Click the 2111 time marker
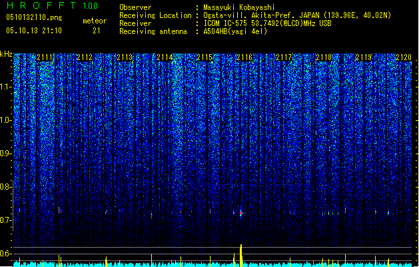Image resolution: width=419 pixels, height=267 pixels. coord(45,57)
